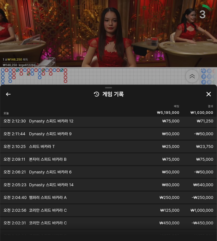Click the 게임 기록 title
The image size is (217, 241).
point(113,94)
